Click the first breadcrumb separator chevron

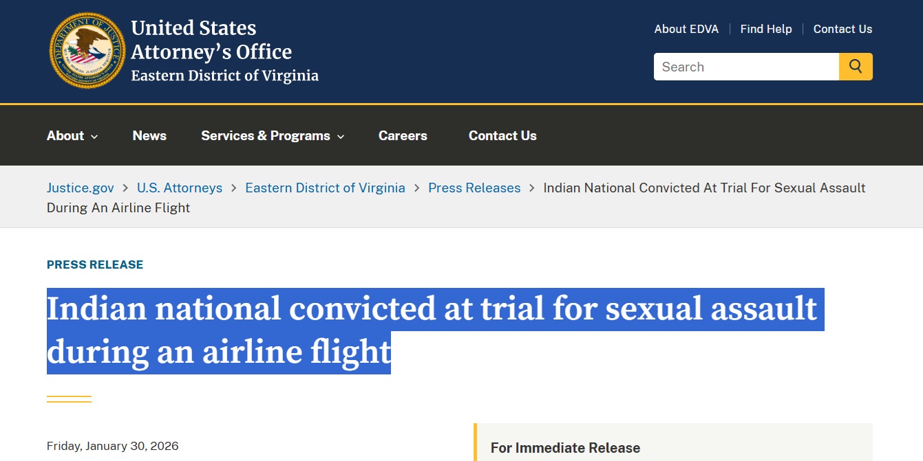pos(125,188)
